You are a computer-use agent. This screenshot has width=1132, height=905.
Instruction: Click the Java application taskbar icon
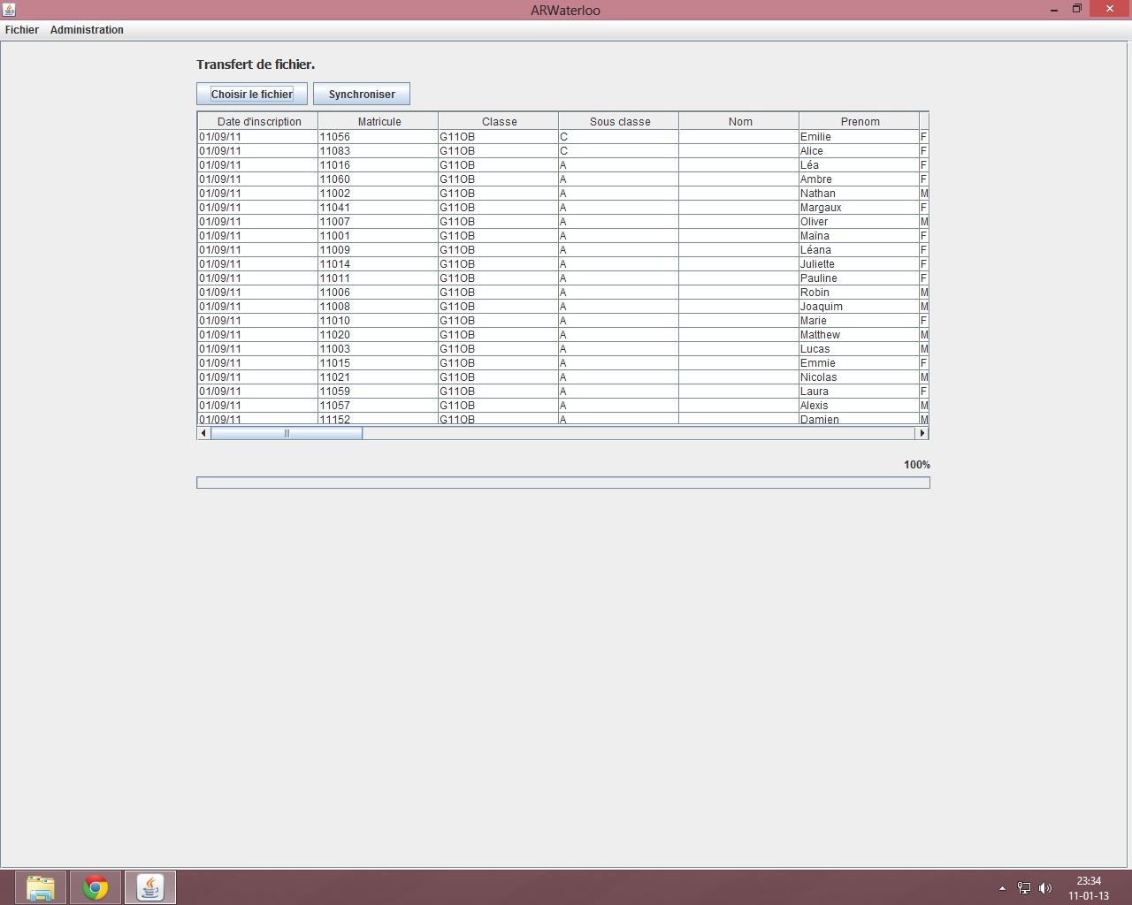tap(150, 887)
